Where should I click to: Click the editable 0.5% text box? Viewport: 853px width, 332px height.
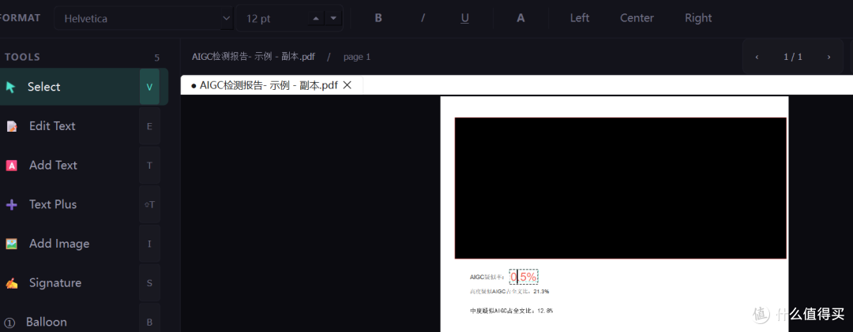click(x=524, y=277)
